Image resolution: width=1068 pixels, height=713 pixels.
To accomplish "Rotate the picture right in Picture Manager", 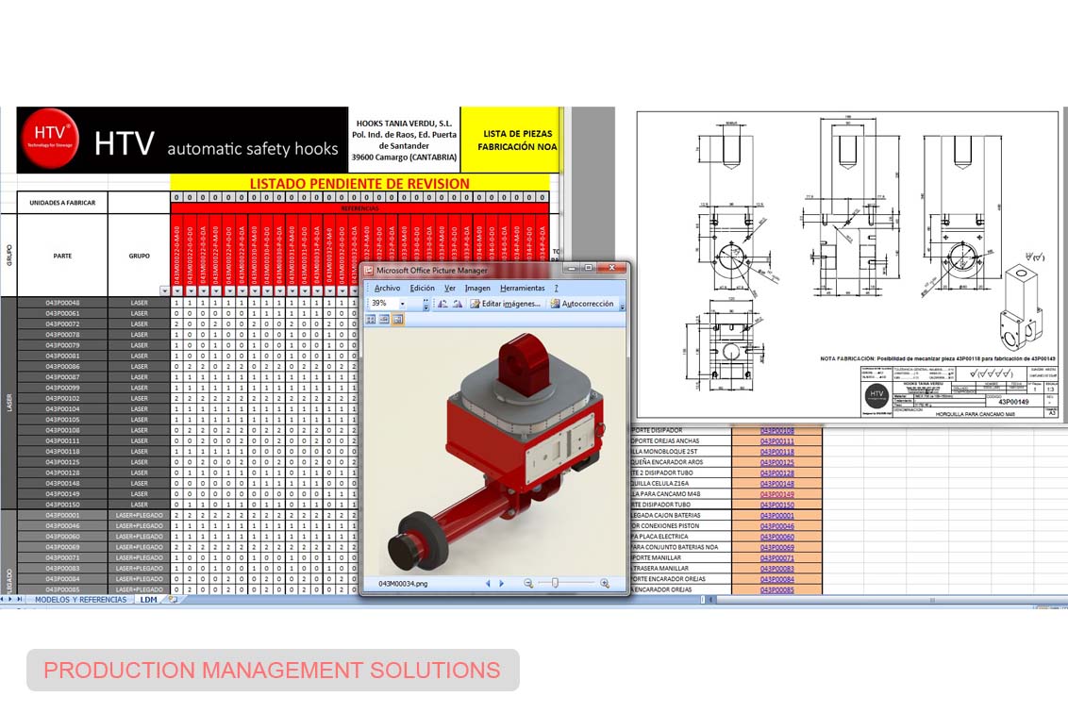I will [x=458, y=304].
